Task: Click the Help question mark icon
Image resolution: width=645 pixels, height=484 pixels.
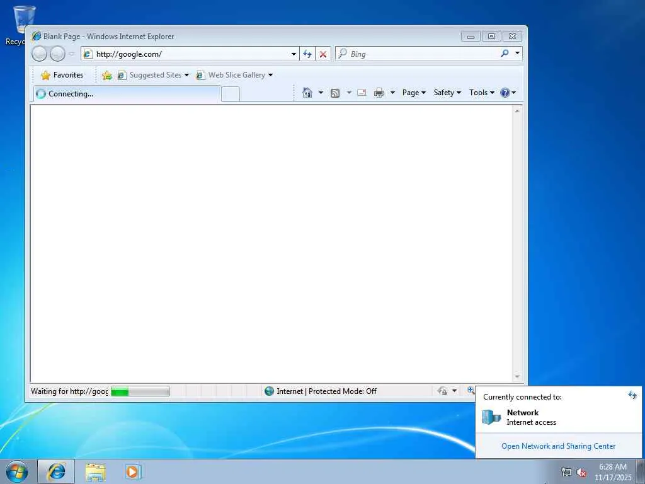Action: click(505, 93)
